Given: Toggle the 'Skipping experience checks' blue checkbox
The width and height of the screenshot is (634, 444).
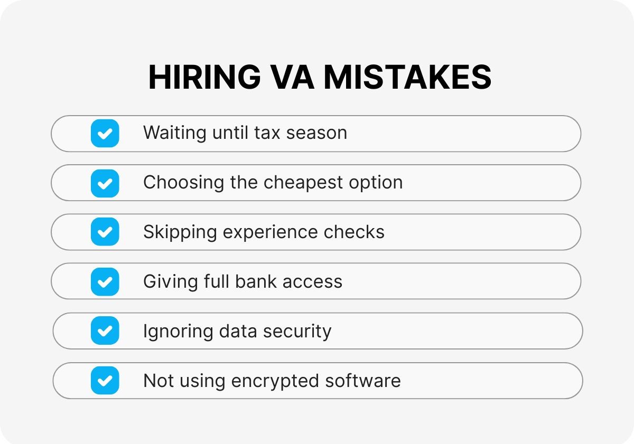Looking at the screenshot, I should tap(105, 232).
